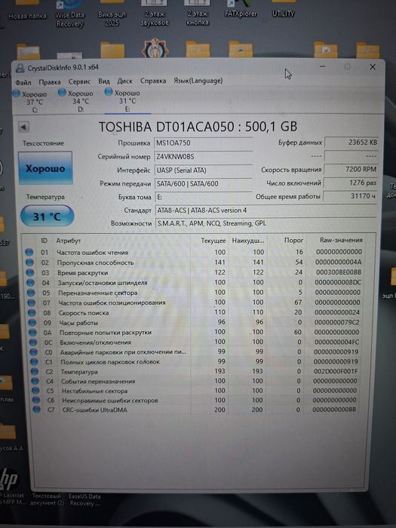Open FATXplorer desktop shortcut

tap(241, 9)
